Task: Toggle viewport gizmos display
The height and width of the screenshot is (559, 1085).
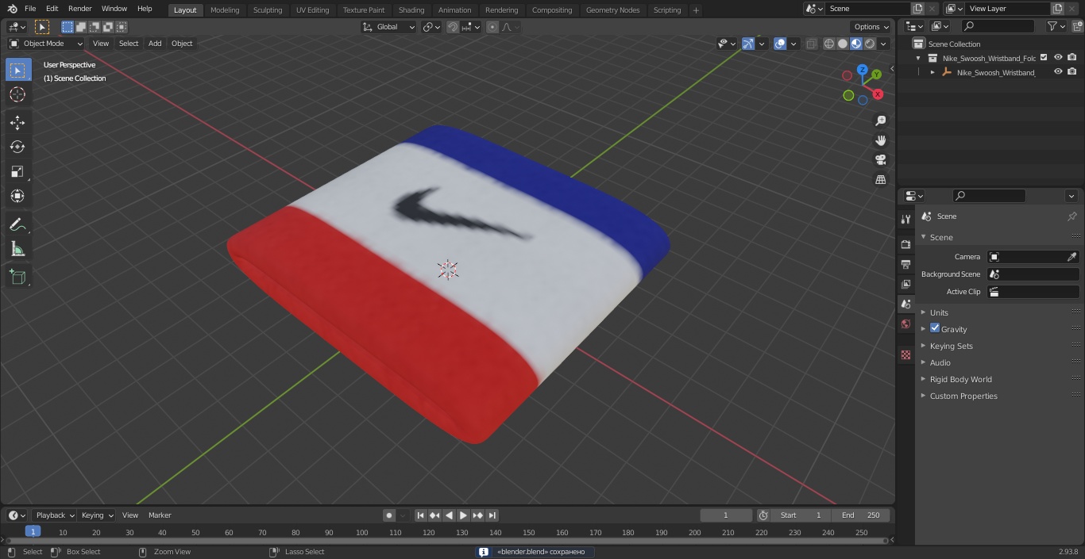Action: click(748, 44)
